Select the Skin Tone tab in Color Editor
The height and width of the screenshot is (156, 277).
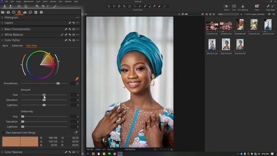pos(32,45)
